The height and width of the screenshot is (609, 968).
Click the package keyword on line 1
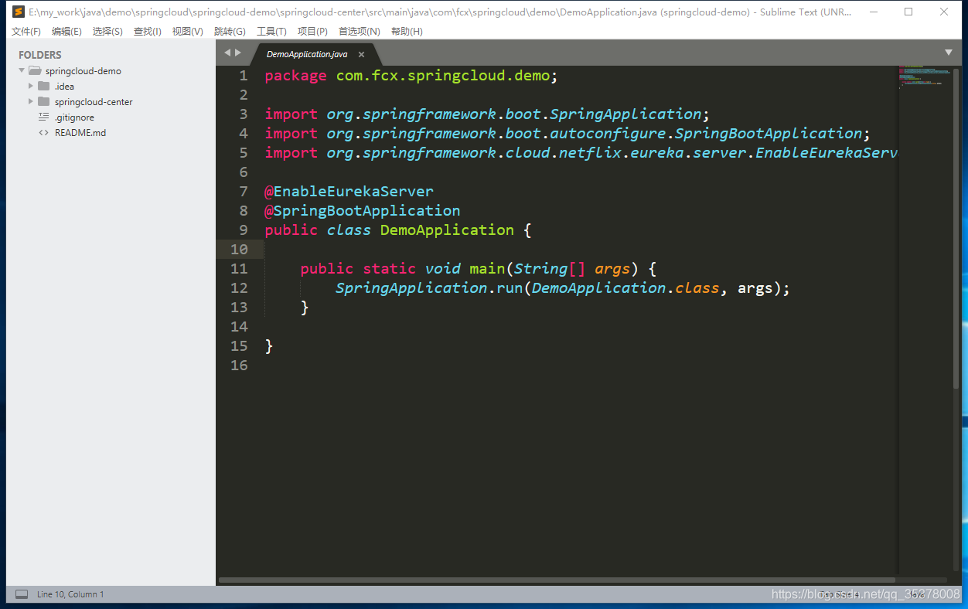[x=295, y=76]
